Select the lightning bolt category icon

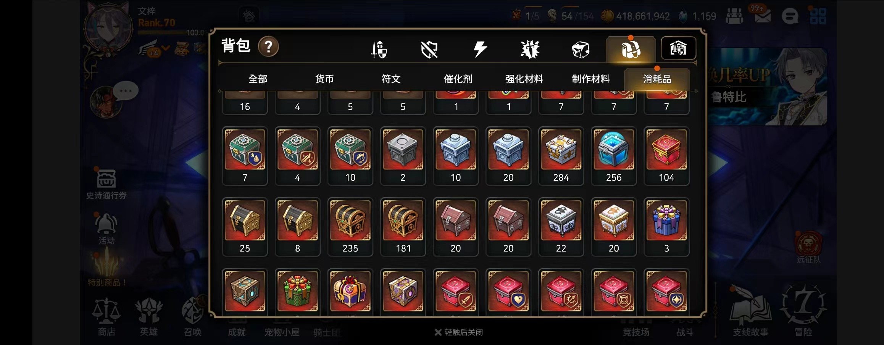tap(480, 50)
